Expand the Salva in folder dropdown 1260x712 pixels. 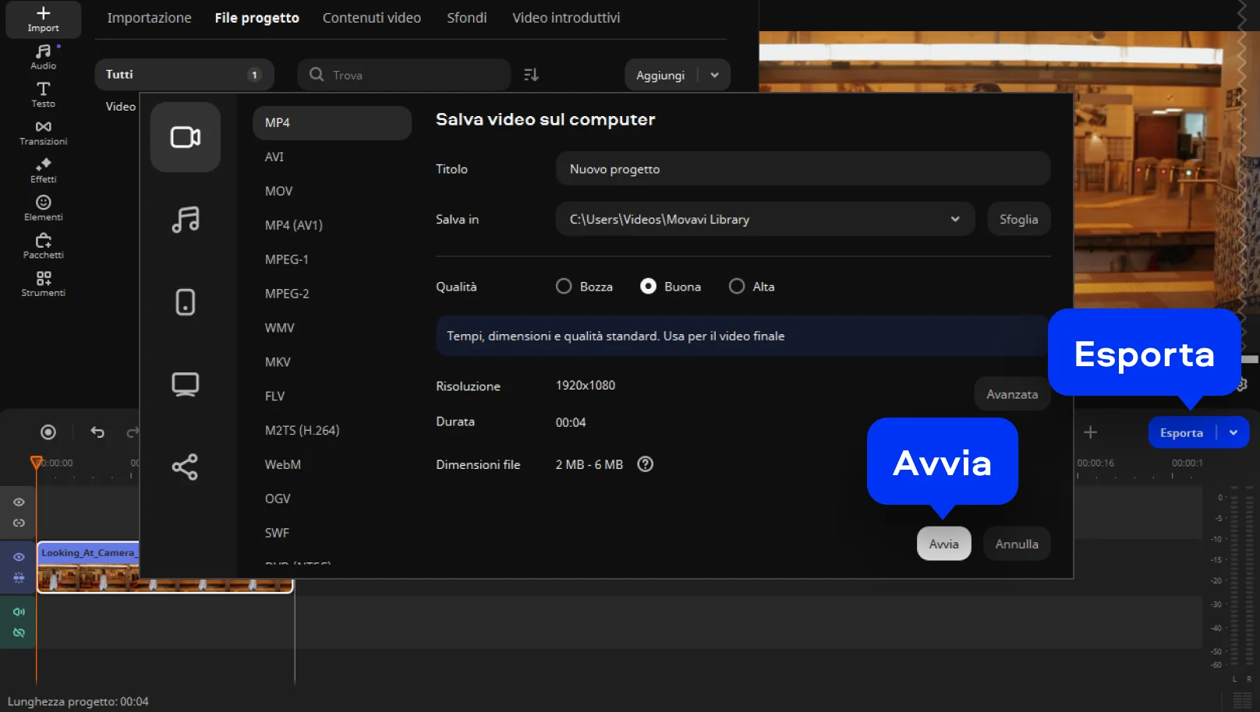[954, 220]
